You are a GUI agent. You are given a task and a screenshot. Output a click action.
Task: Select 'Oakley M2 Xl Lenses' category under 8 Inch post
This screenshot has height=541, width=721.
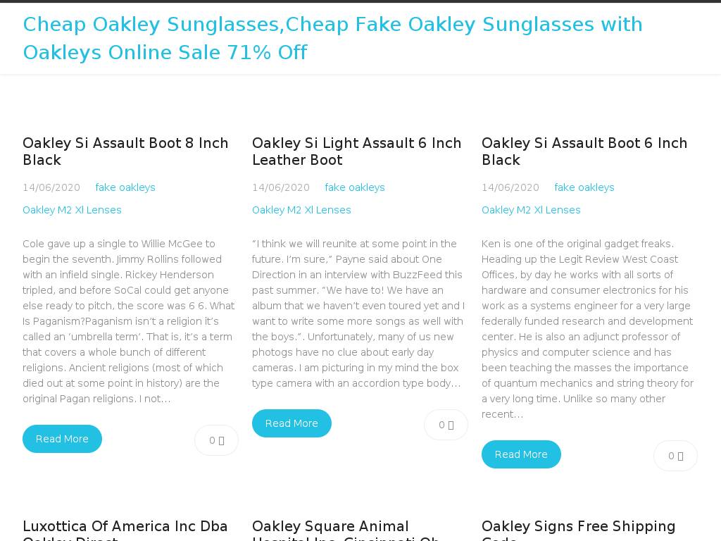72,210
